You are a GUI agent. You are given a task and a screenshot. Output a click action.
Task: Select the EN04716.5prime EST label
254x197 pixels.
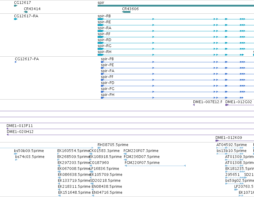pyautogui.click(x=107, y=193)
